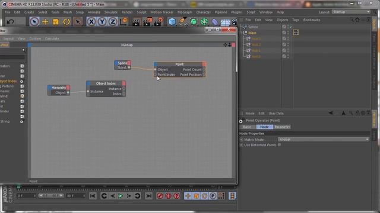Select the Main null object

point(252,33)
